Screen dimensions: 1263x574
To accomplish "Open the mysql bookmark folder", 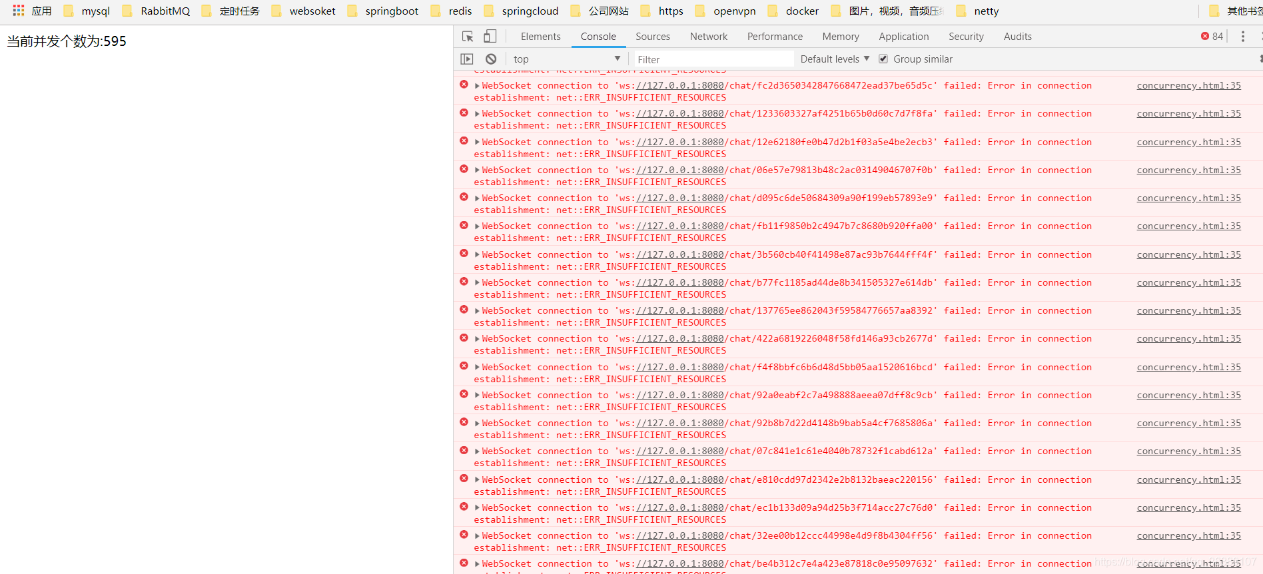I will click(87, 11).
